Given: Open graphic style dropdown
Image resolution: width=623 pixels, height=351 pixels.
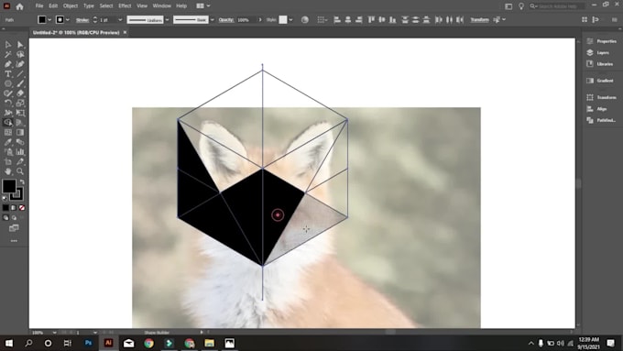Looking at the screenshot, I should tap(290, 19).
